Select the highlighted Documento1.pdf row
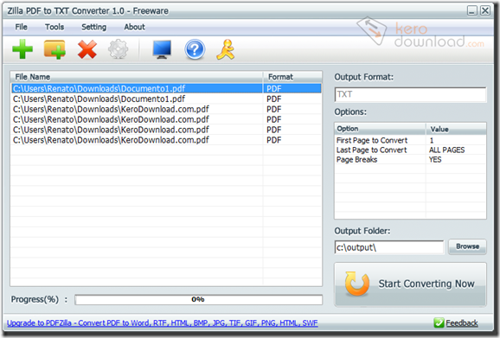500x338 pixels. click(166, 88)
